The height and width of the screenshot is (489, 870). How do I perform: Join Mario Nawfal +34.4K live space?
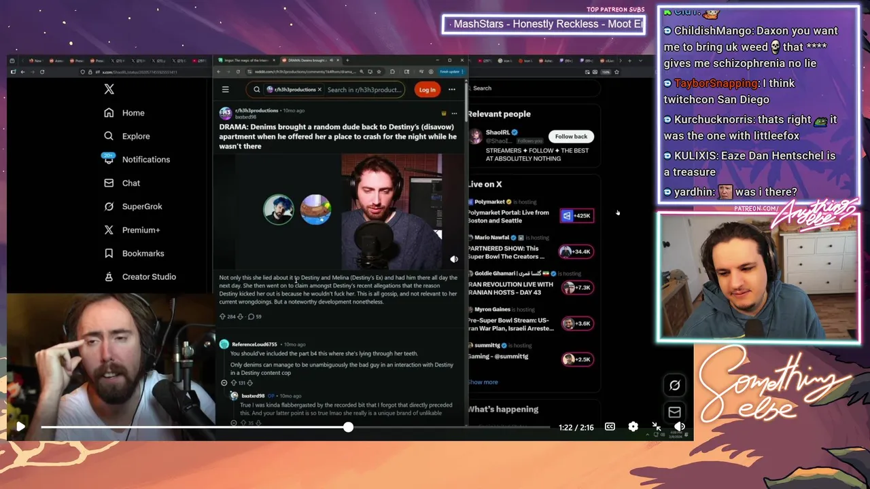[576, 251]
